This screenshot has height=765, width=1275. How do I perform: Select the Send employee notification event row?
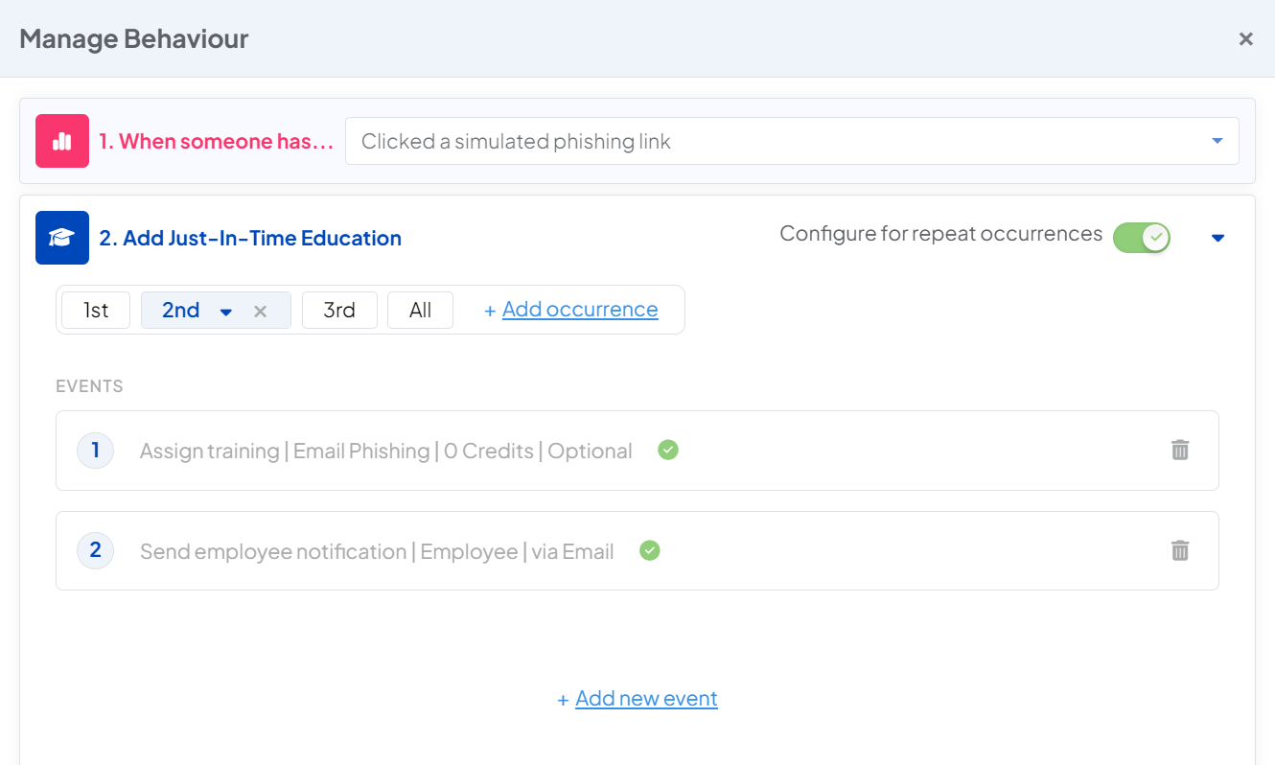(x=377, y=550)
